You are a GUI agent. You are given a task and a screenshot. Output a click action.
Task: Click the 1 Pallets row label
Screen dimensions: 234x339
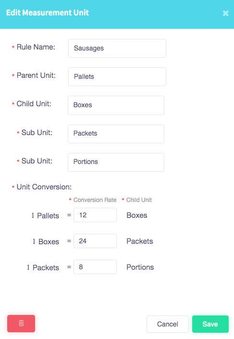(45, 215)
